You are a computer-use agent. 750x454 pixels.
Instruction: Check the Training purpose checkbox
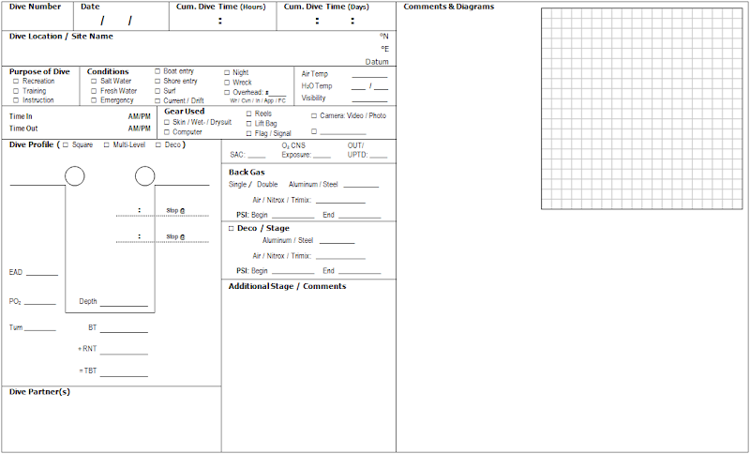click(x=16, y=91)
